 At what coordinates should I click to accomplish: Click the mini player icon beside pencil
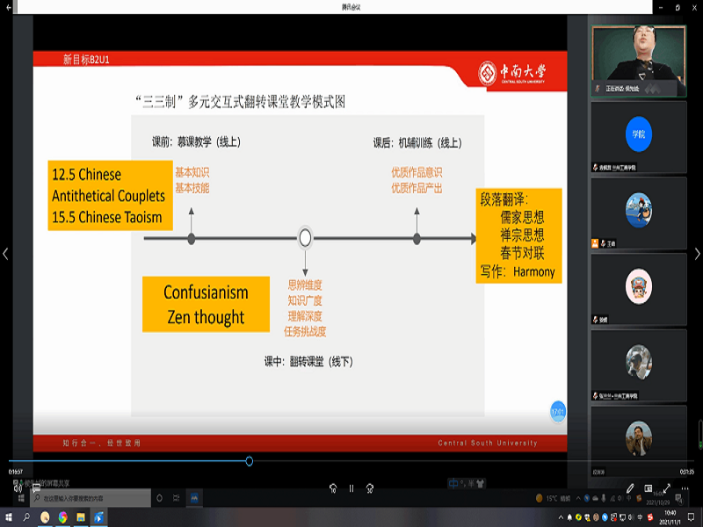(649, 487)
